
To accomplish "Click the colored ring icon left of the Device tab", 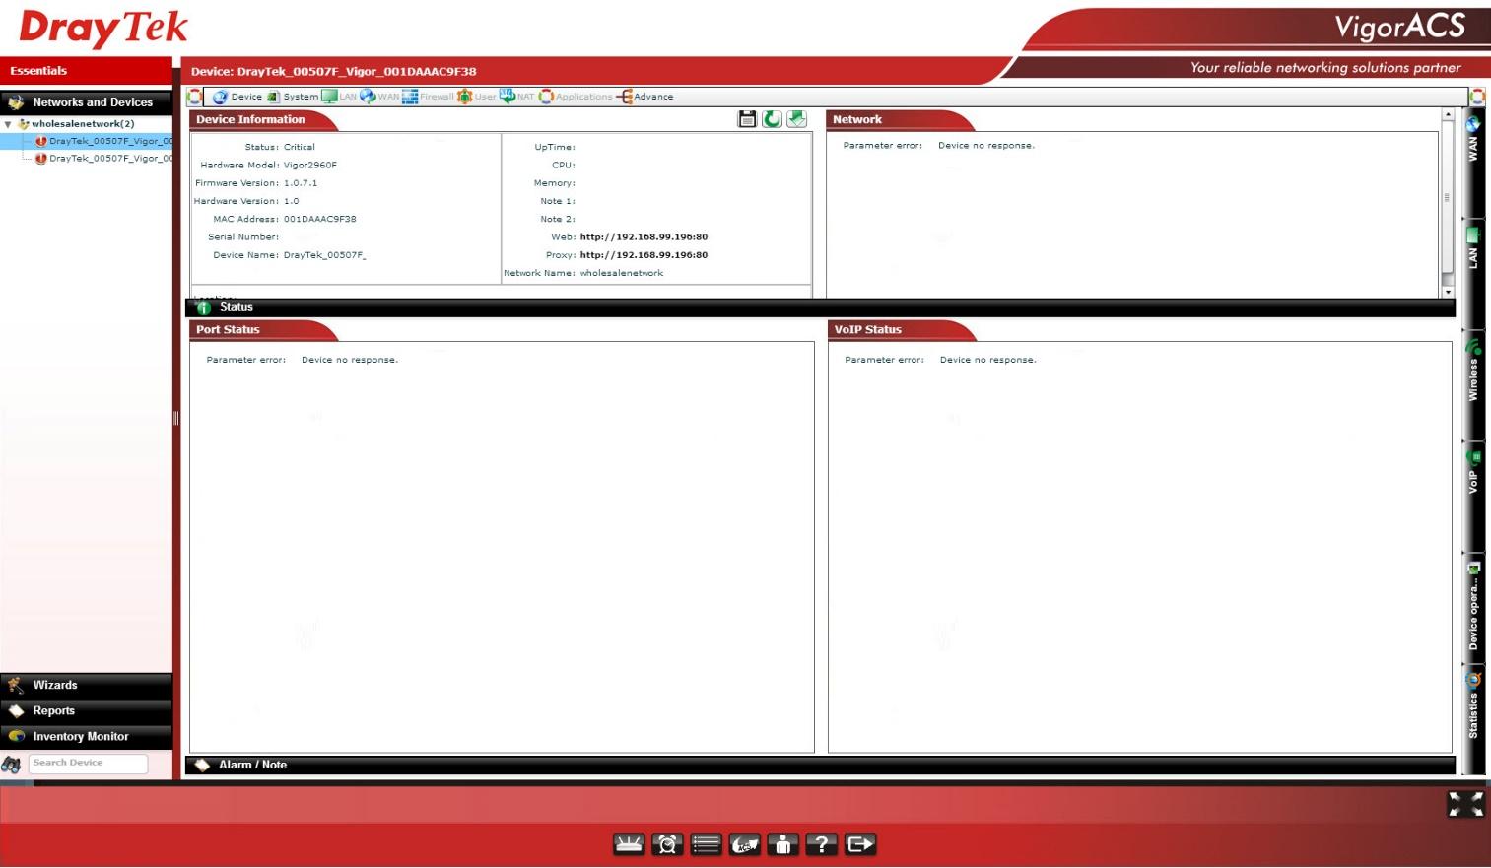I will click(x=194, y=97).
